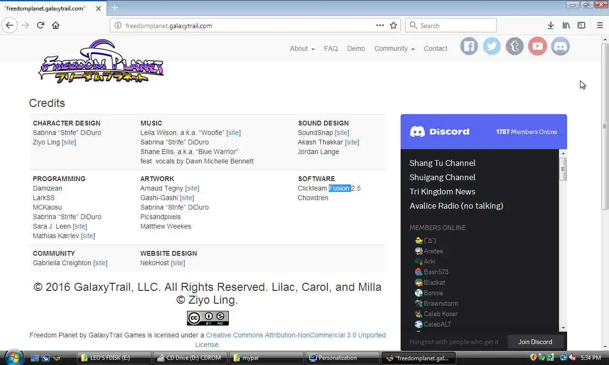Open NekoHost's site link
Screen dimensions: 609x365
178,263
